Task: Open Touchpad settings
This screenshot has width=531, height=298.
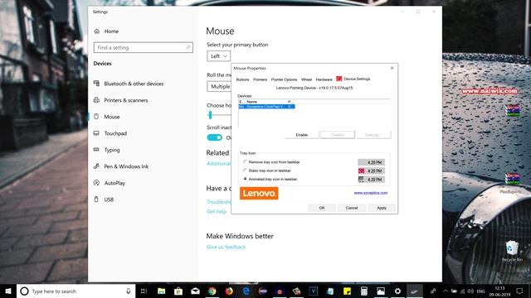Action: click(x=110, y=133)
